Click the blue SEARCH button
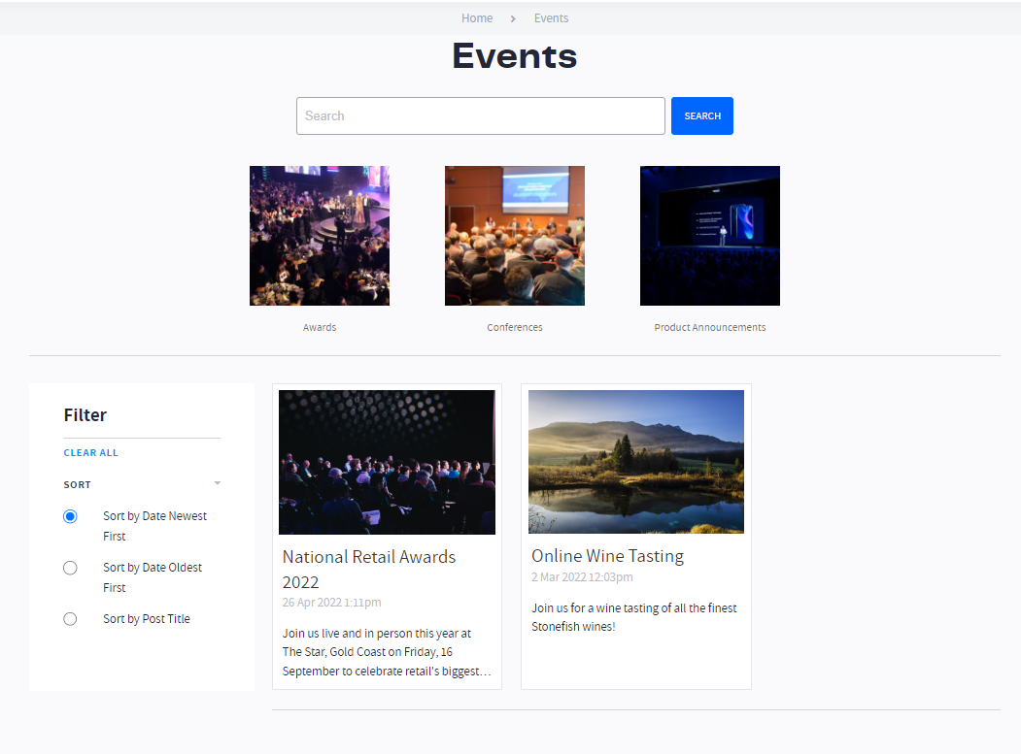The width and height of the screenshot is (1021, 754). (x=702, y=115)
